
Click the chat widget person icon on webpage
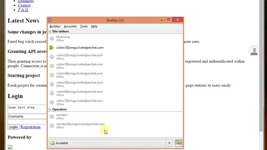coord(254,51)
